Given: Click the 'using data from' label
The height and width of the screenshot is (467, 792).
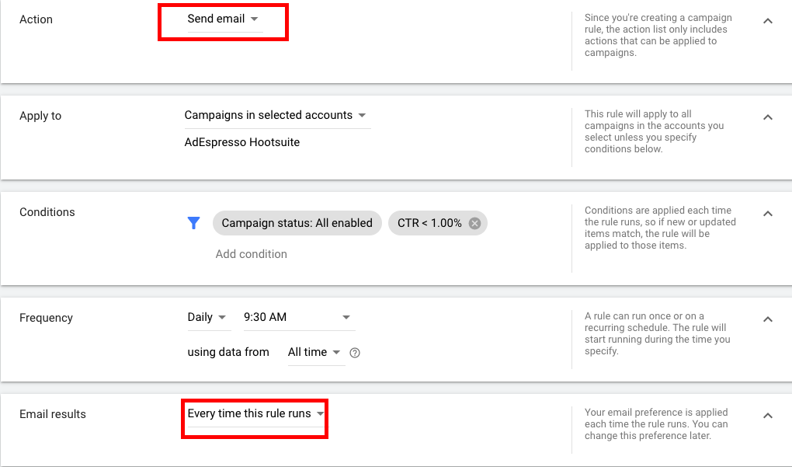Looking at the screenshot, I should (x=228, y=352).
